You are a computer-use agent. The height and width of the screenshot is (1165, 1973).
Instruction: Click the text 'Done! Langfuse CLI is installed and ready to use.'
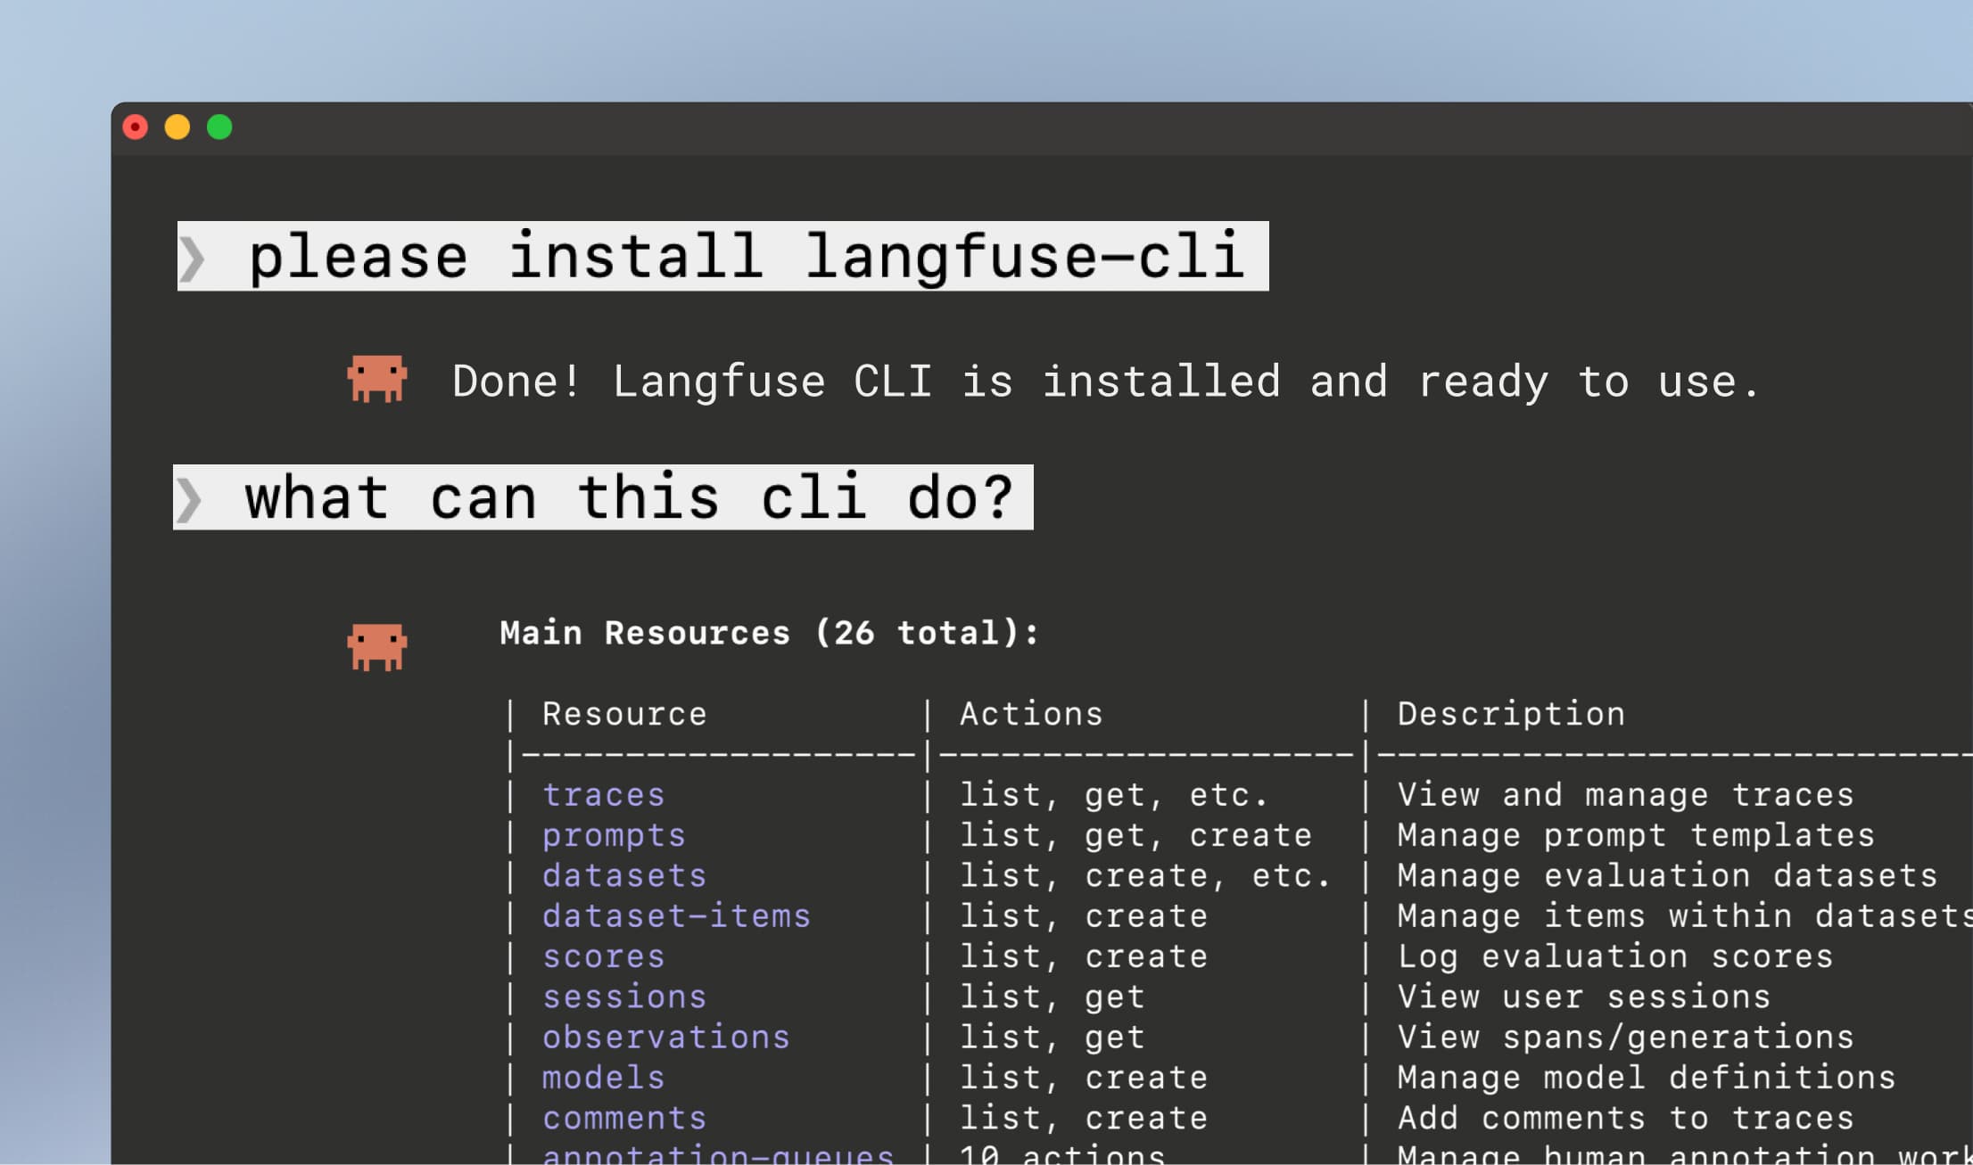(x=1106, y=381)
